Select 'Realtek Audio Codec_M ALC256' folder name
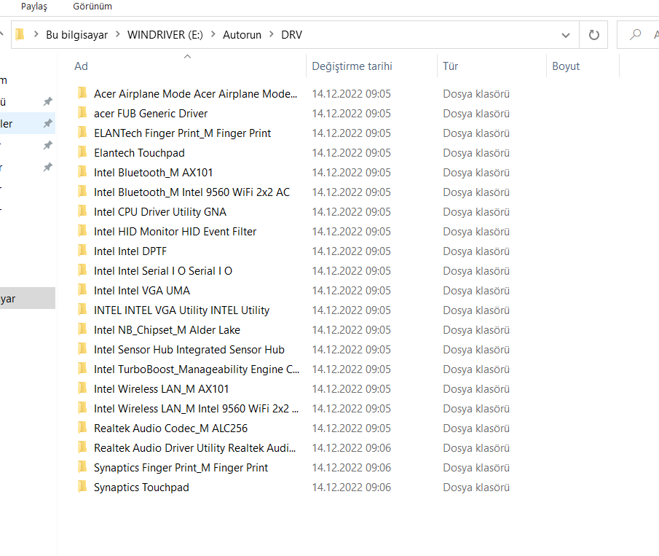The width and height of the screenshot is (659, 556). pyautogui.click(x=170, y=428)
